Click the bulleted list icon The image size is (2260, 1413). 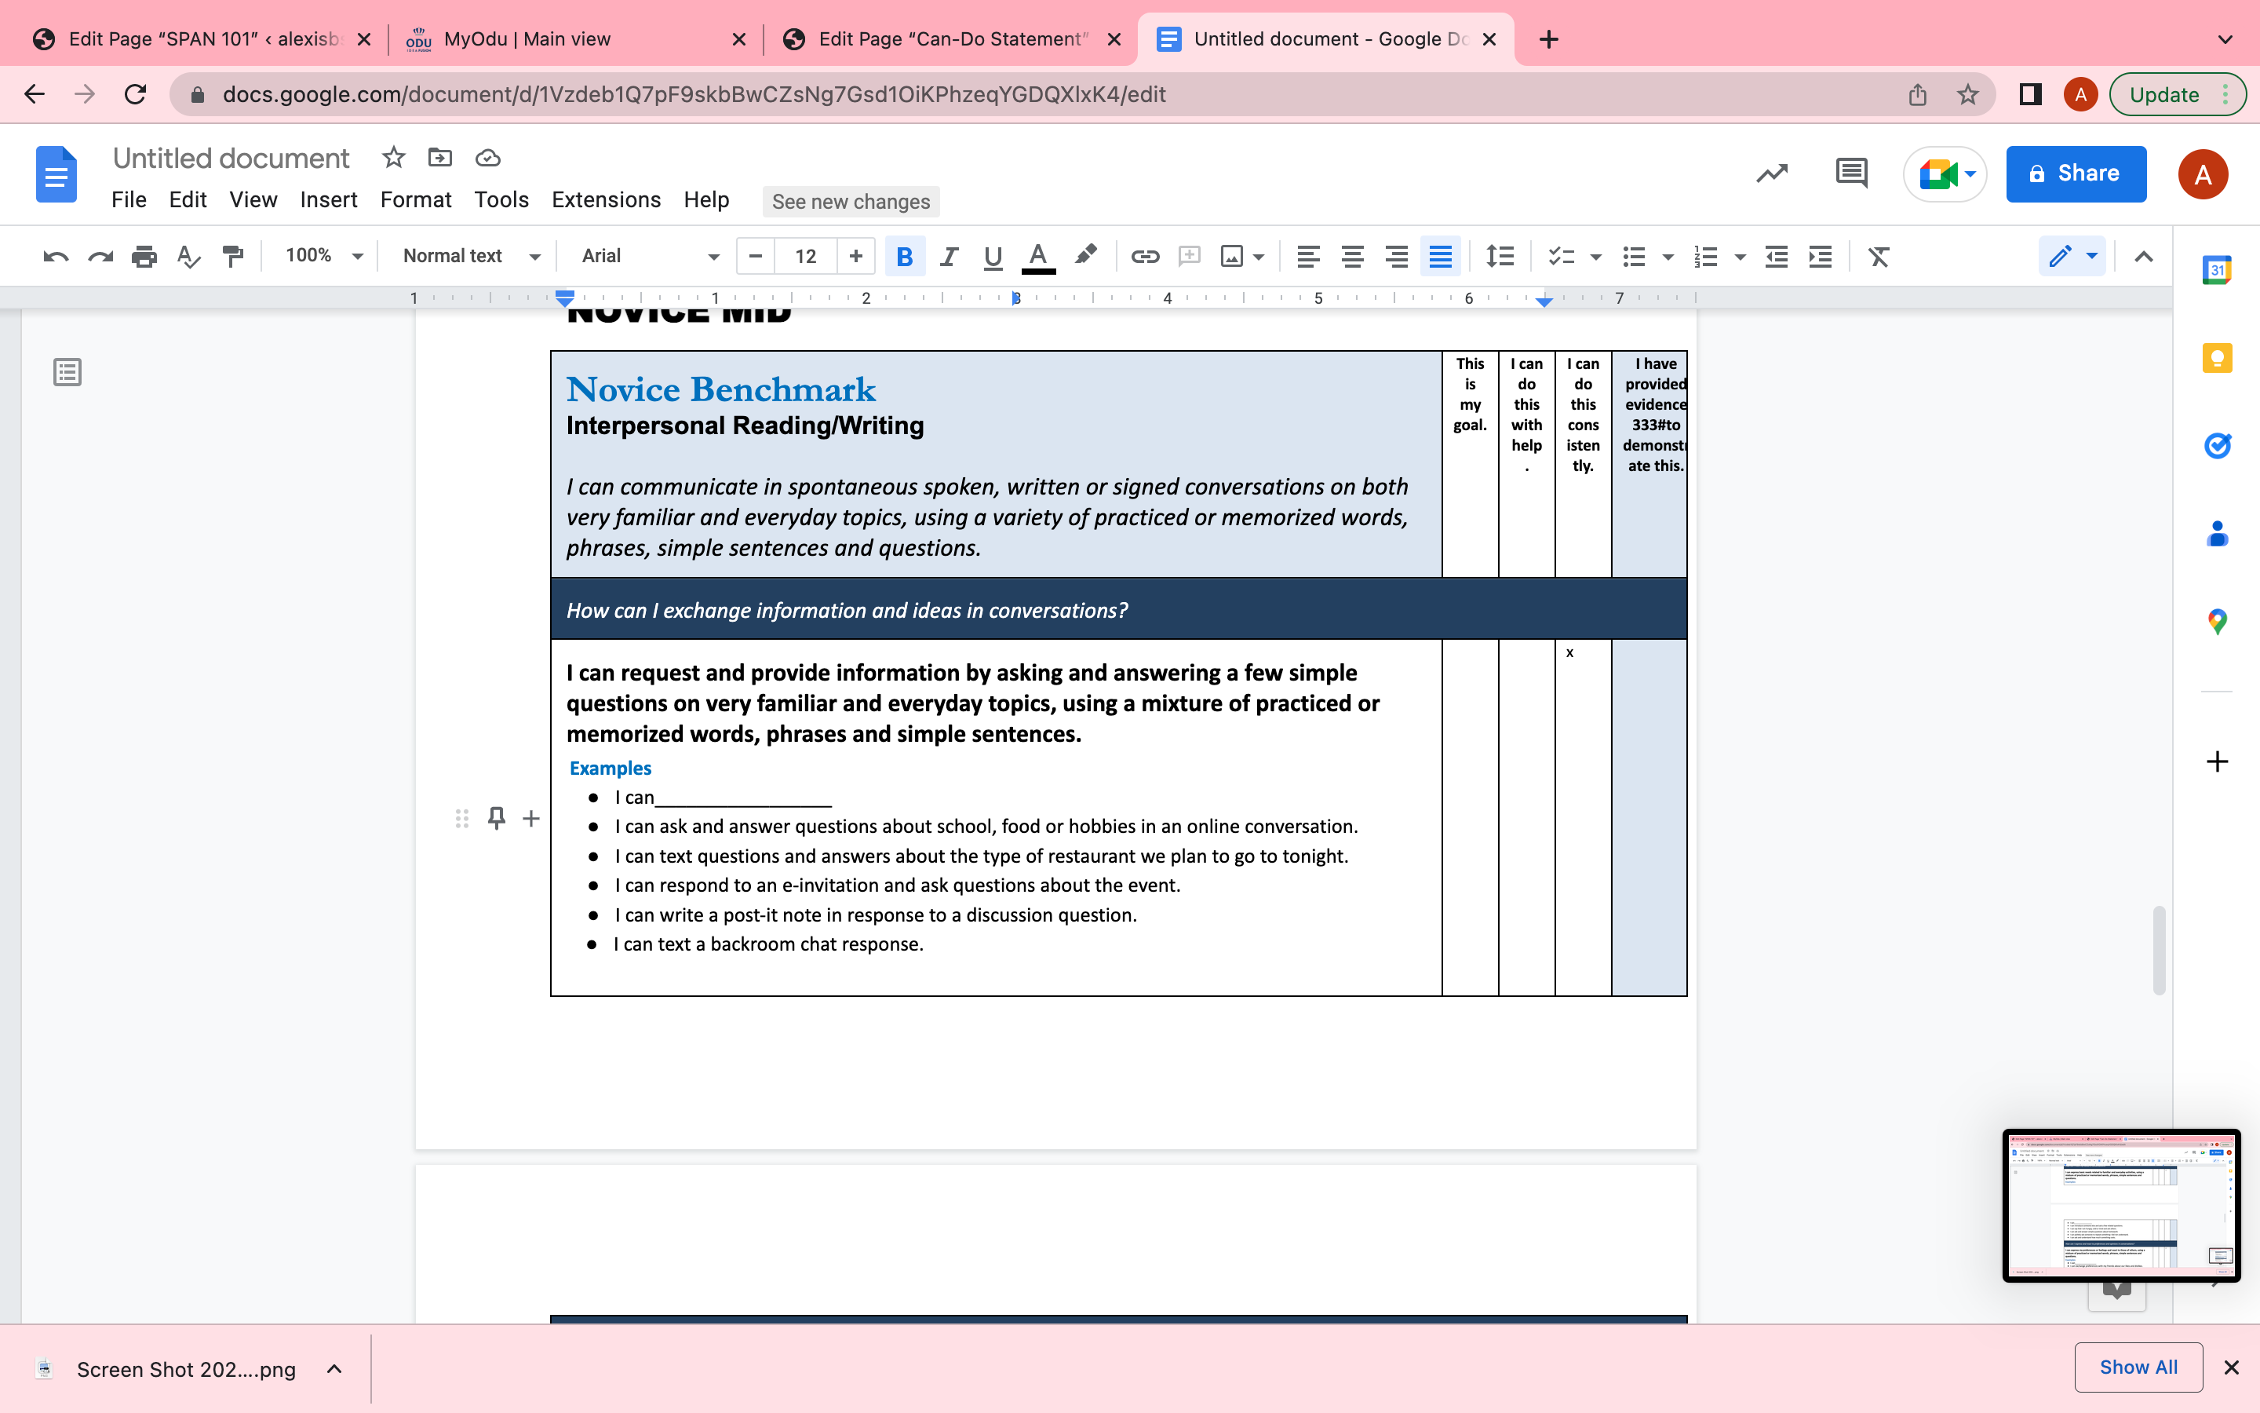[1635, 256]
